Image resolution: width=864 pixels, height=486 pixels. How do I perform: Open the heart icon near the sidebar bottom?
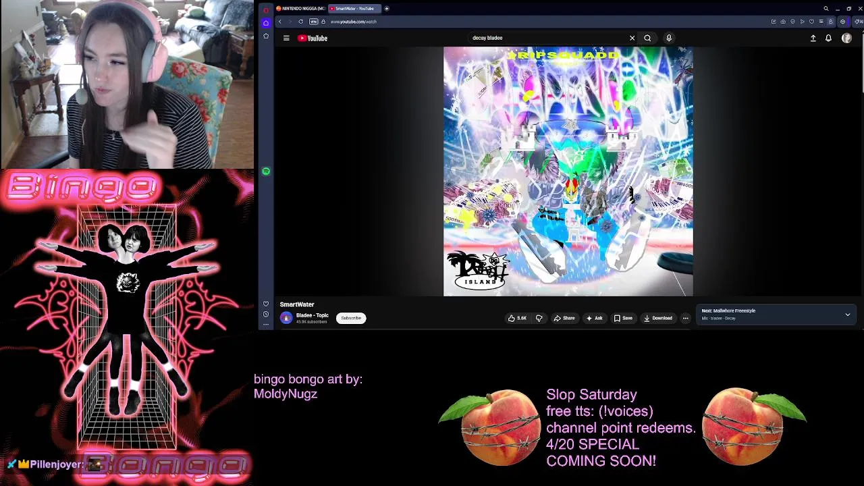(266, 304)
